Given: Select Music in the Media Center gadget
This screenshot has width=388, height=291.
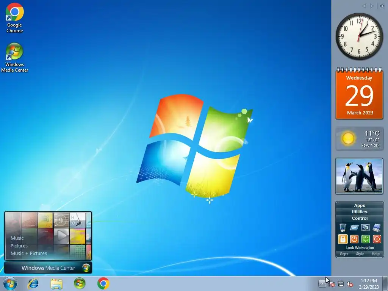Looking at the screenshot, I should pyautogui.click(x=17, y=238).
